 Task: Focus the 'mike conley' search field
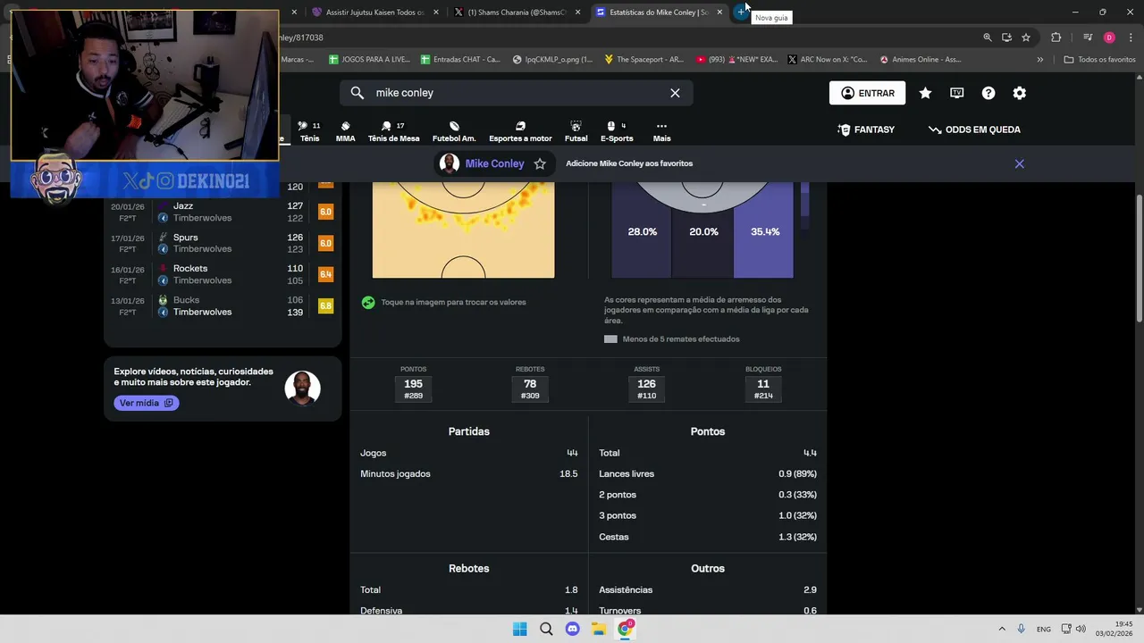[516, 93]
